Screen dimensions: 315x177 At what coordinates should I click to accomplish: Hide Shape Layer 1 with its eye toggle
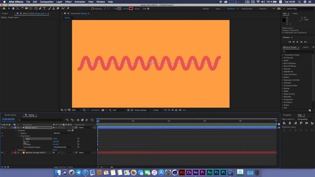click(2, 128)
